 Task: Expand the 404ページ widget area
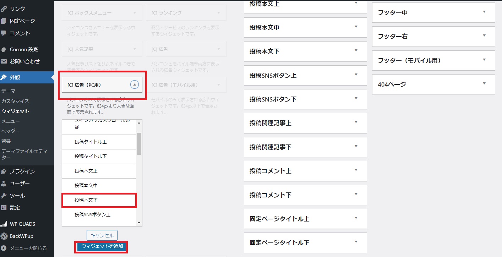click(x=484, y=84)
